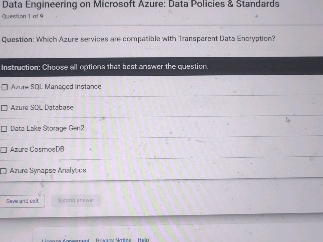Viewport: 323px width, 242px height.
Task: Select the Azure SQL Managed Instance option label
Action: [56, 86]
